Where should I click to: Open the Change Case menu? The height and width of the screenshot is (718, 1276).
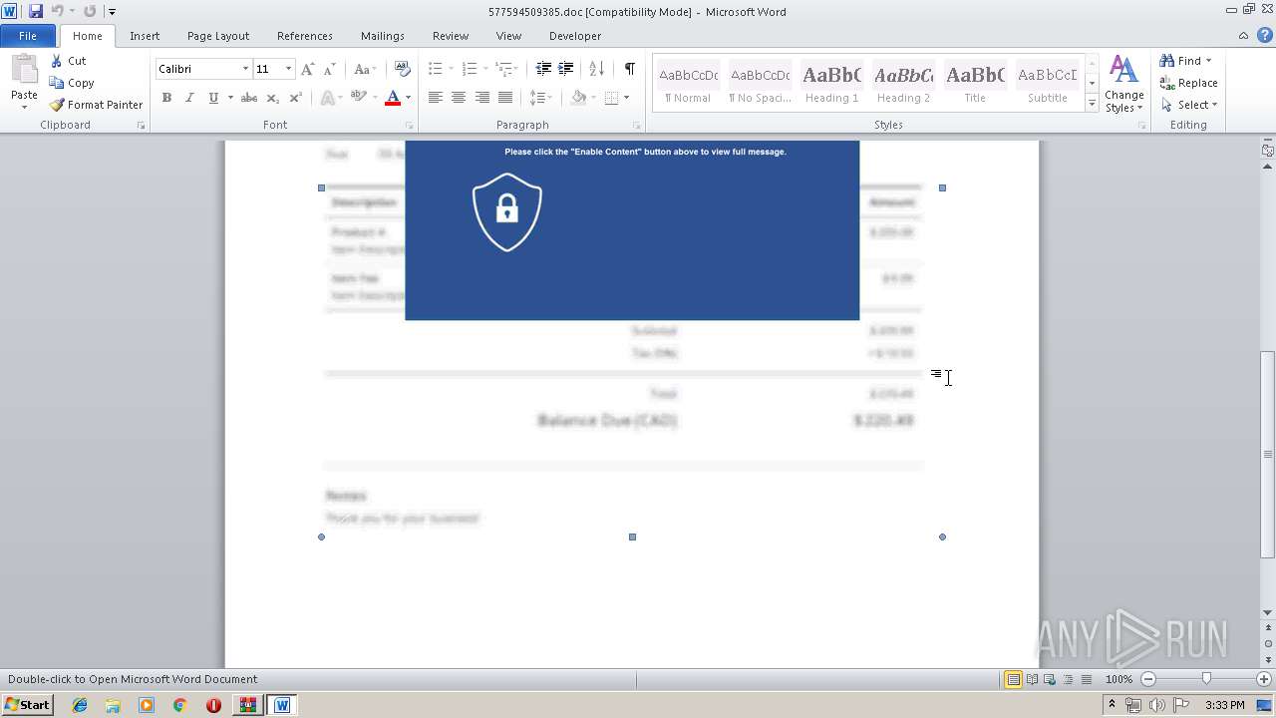[x=365, y=69]
